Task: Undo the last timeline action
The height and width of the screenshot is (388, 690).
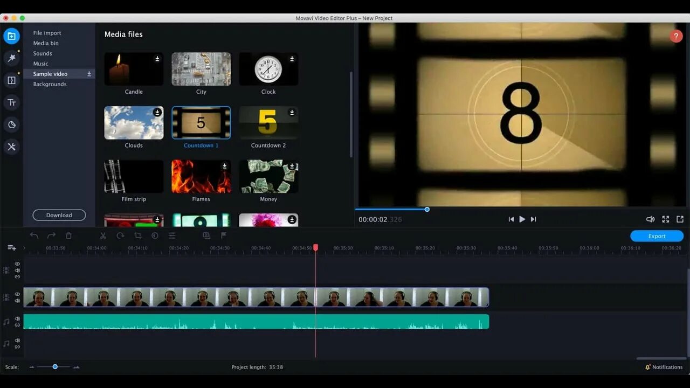Action: (x=34, y=235)
